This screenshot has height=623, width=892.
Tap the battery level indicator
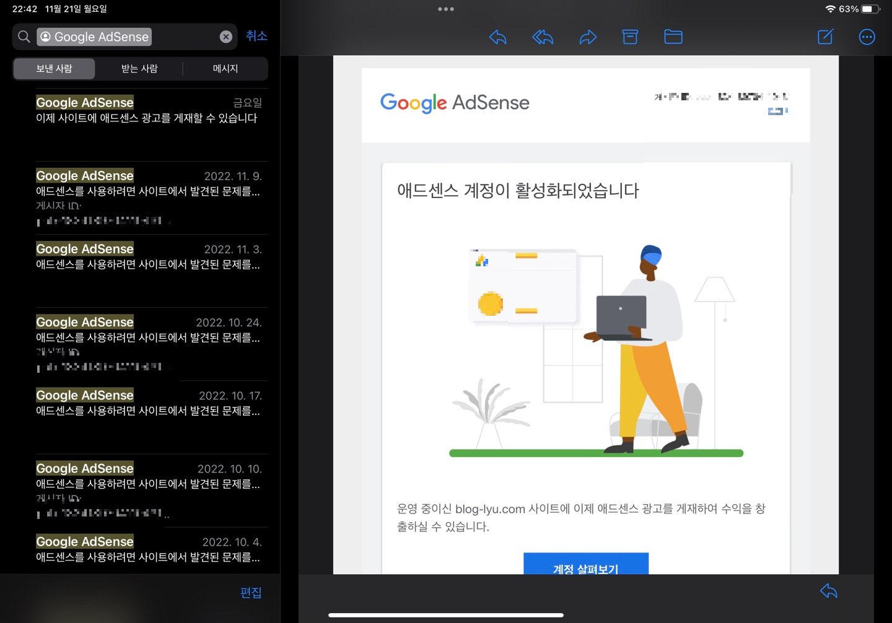point(872,9)
